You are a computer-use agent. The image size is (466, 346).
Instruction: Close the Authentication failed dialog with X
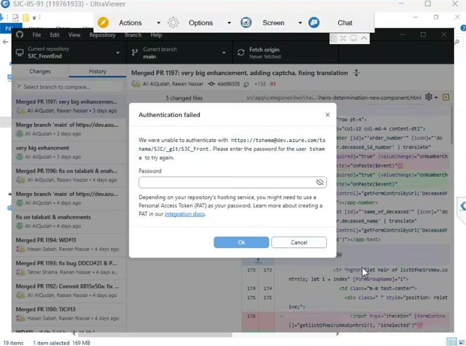(327, 115)
